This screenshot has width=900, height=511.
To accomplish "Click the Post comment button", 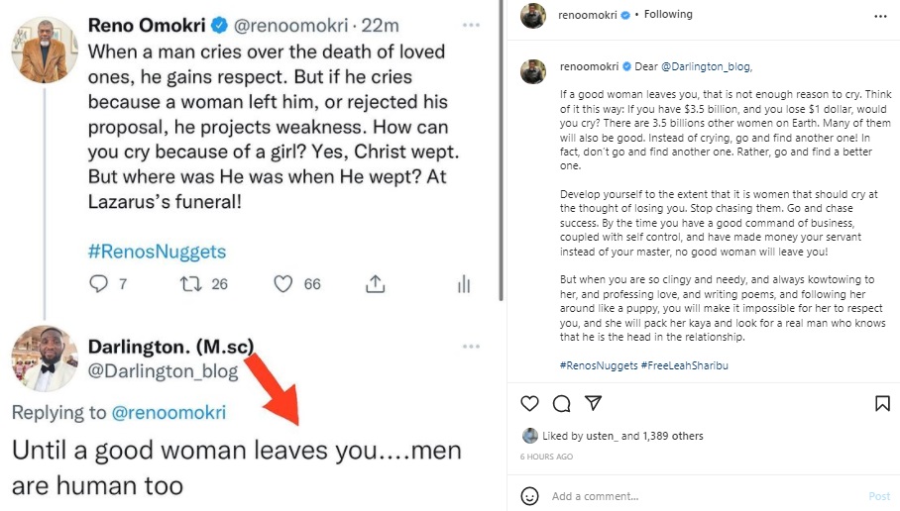I will click(x=879, y=496).
